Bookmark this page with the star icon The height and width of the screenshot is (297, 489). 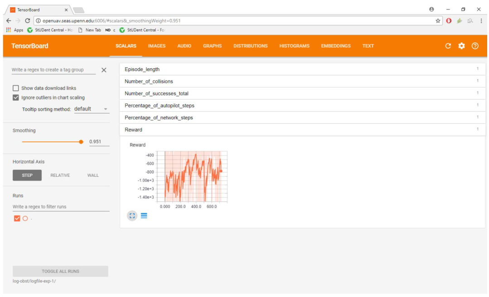pyautogui.click(x=438, y=21)
